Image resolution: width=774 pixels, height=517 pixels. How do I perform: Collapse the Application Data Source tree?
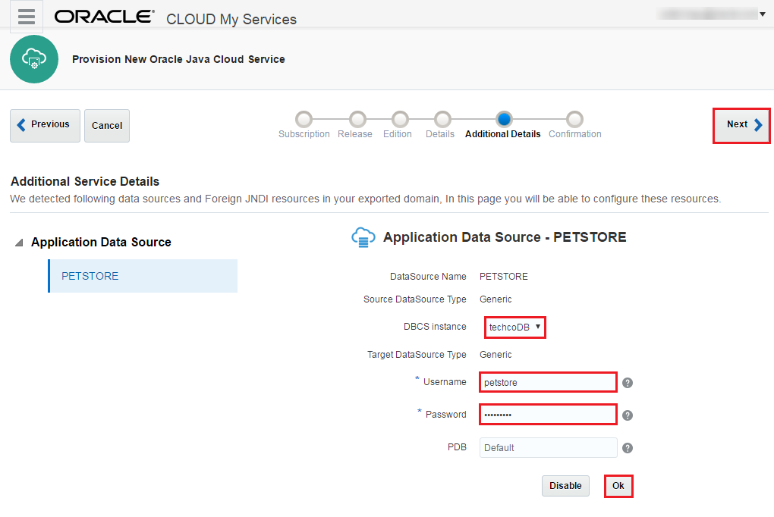pyautogui.click(x=19, y=243)
